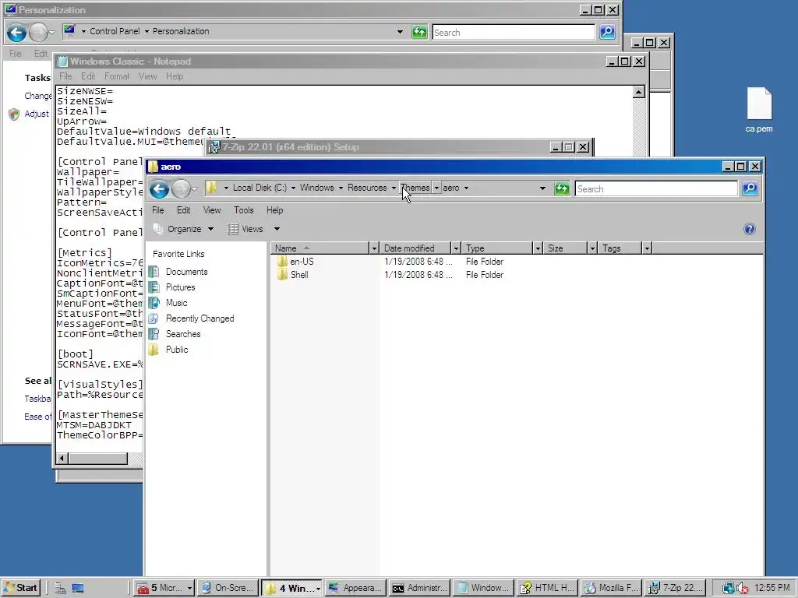Open Organize dropdown in aero window
Screen dimensions: 798x598
(184, 229)
